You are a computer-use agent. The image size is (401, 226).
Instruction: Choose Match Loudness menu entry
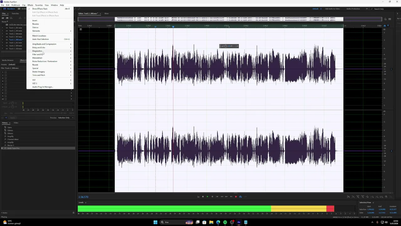click(50, 36)
